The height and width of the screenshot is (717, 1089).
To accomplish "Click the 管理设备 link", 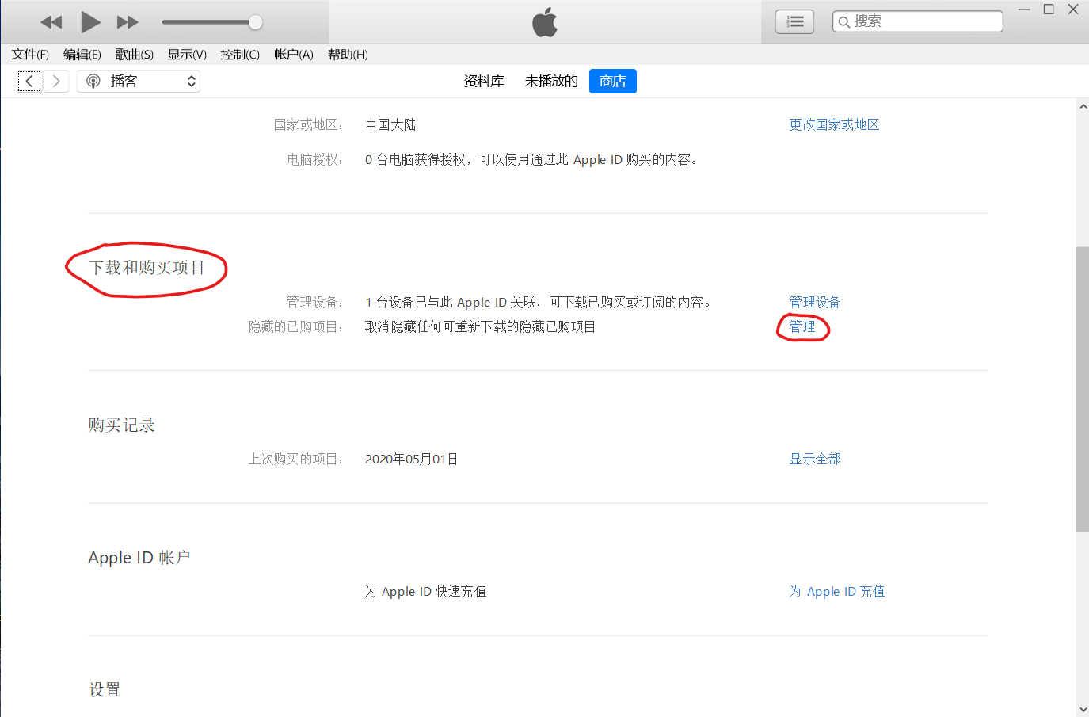I will [815, 302].
